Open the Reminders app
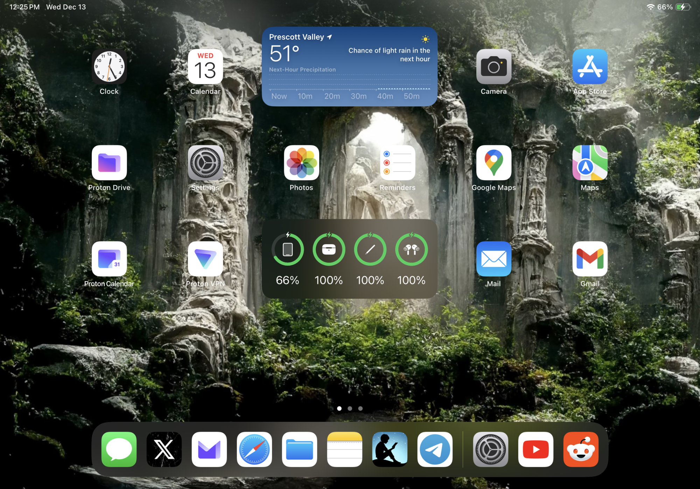The image size is (700, 489). (398, 163)
